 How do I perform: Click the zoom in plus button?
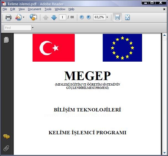tap(89, 17)
